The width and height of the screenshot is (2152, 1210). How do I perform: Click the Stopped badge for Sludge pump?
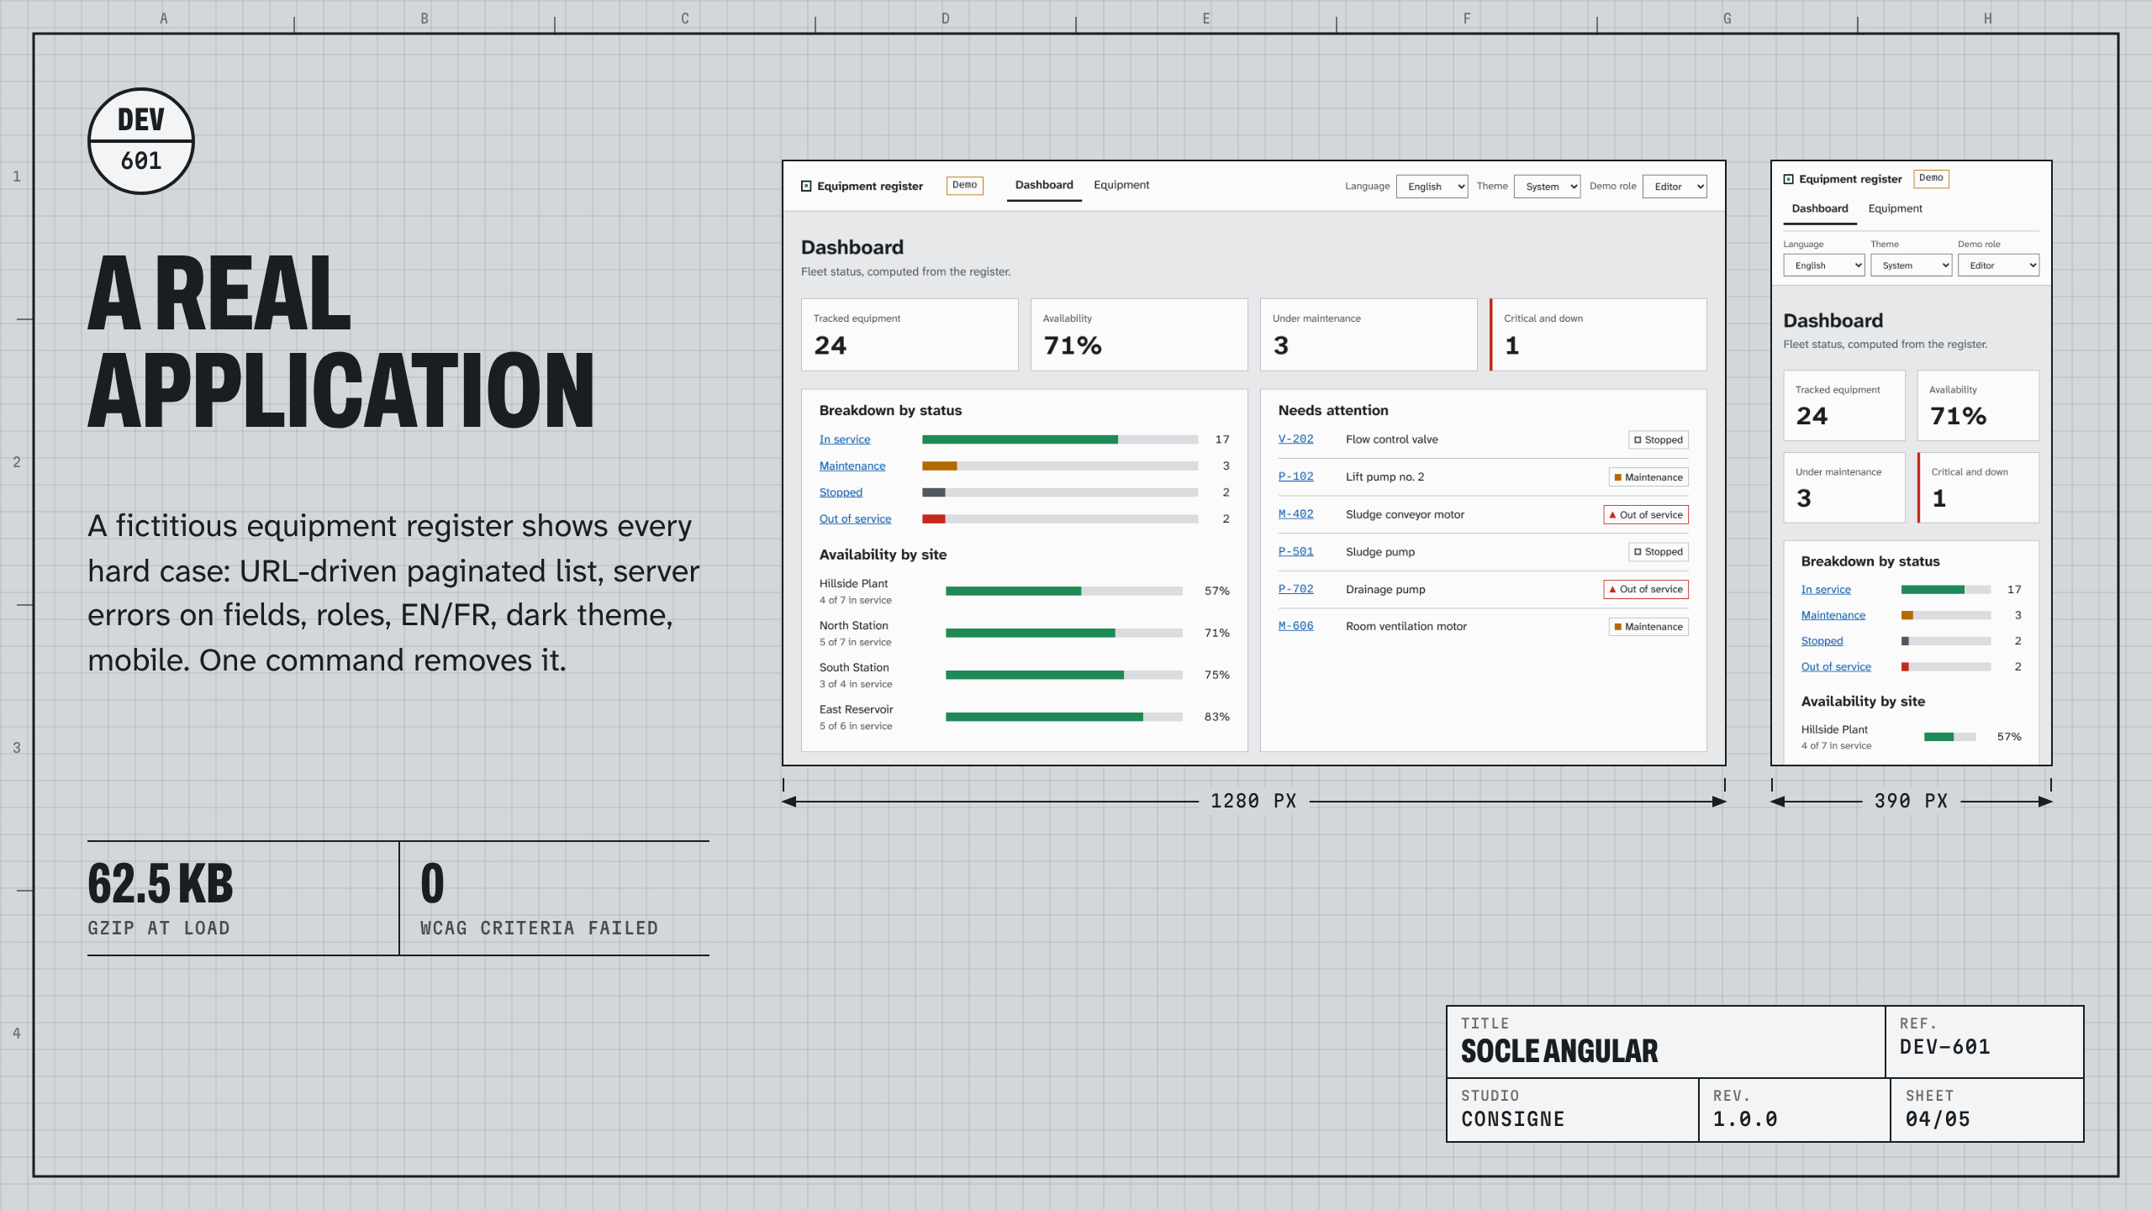[x=1659, y=552]
